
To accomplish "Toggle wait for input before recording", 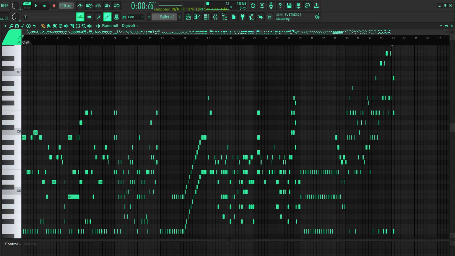I will 89,5.
